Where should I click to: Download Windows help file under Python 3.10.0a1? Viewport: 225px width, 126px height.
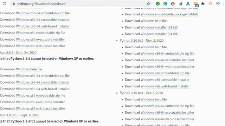154,99
